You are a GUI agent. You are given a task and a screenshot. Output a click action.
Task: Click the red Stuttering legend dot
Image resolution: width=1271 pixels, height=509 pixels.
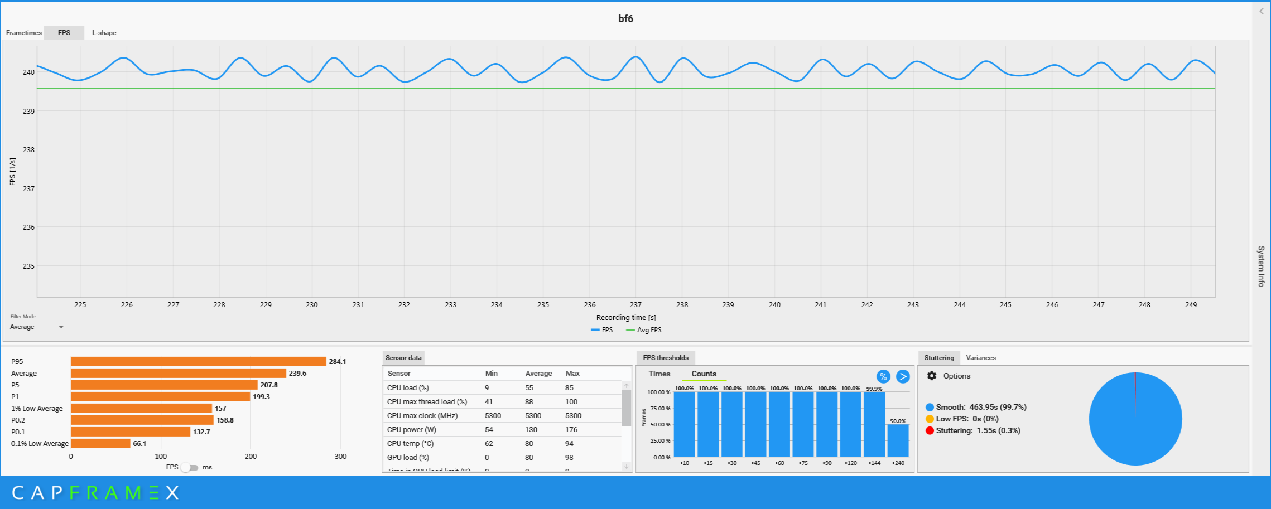coord(930,431)
